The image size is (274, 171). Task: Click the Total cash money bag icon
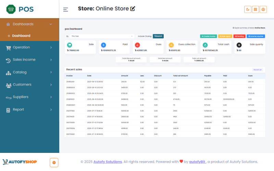pyautogui.click(x=205, y=45)
